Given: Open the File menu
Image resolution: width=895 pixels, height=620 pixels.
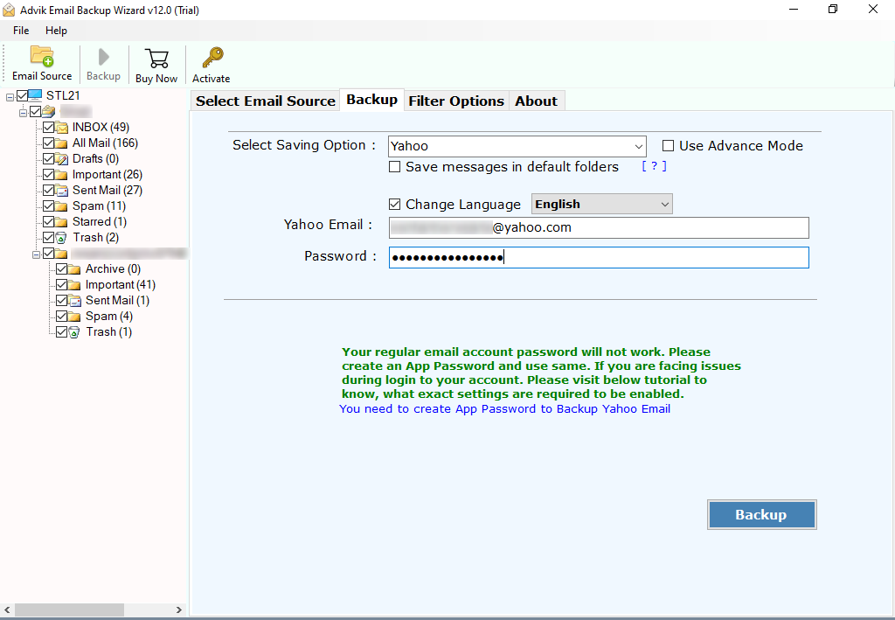Looking at the screenshot, I should click(x=21, y=31).
